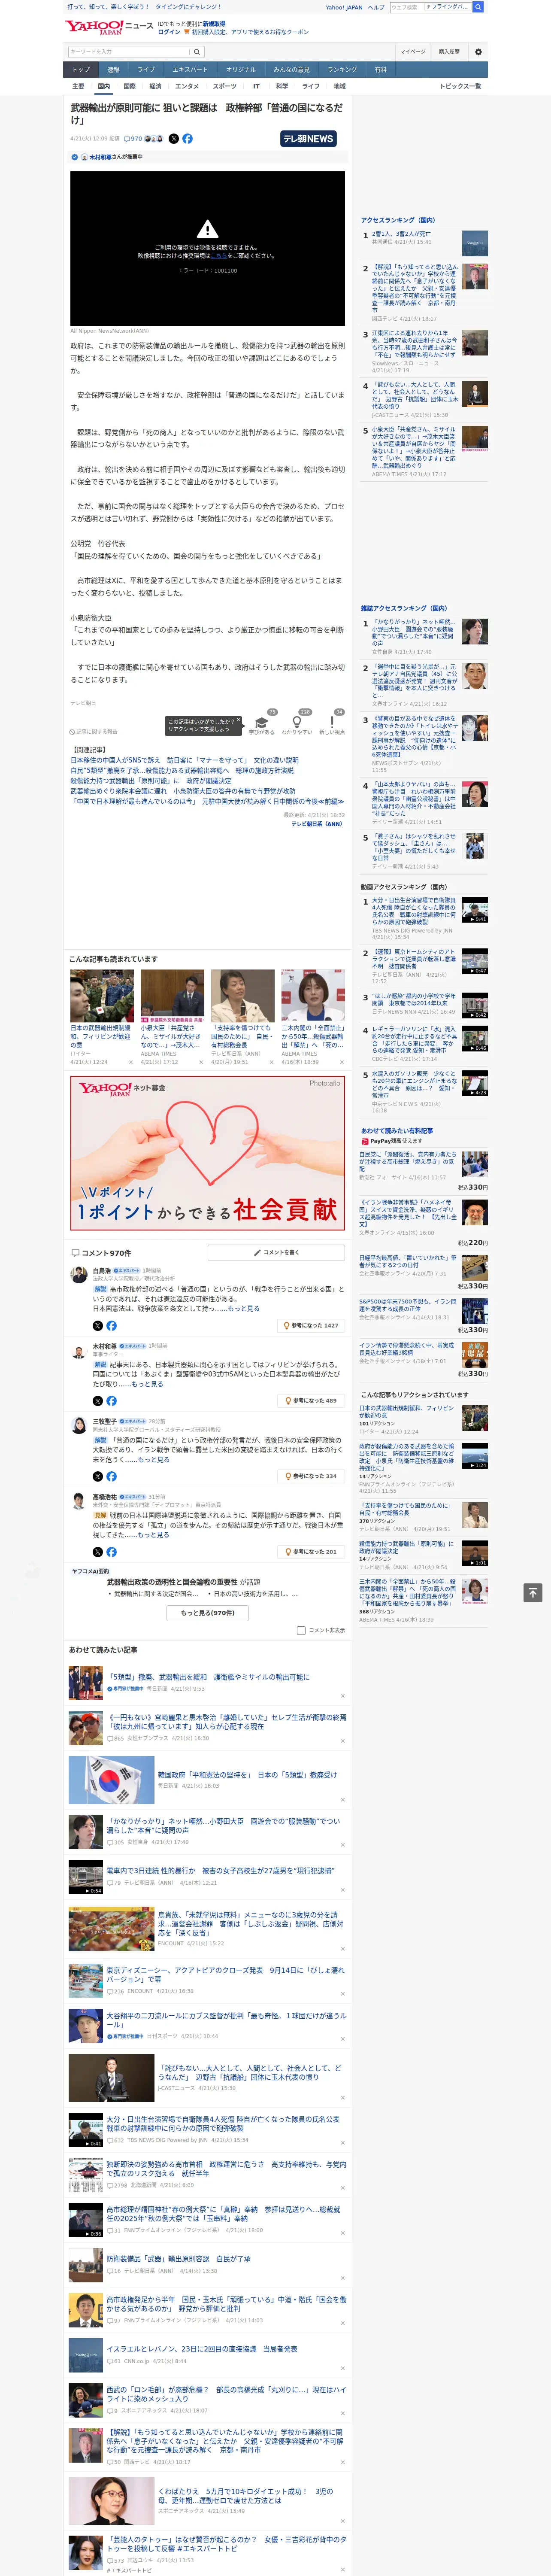The height and width of the screenshot is (2576, 551).
Task: Share 木村和尊's comment on X
Action: [97, 1400]
